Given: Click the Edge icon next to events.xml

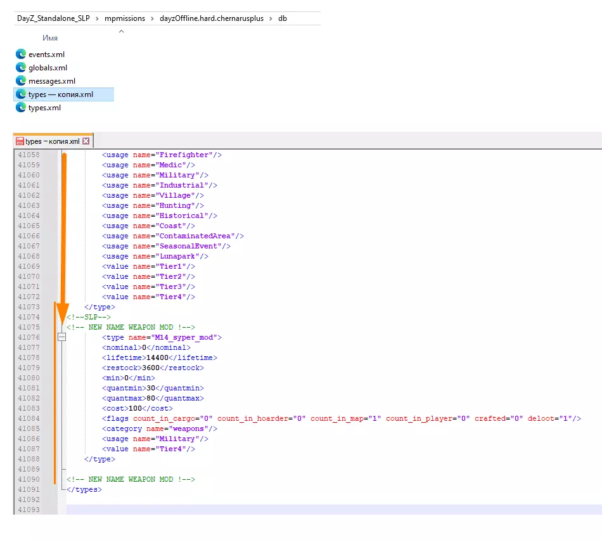Looking at the screenshot, I should click(x=20, y=55).
